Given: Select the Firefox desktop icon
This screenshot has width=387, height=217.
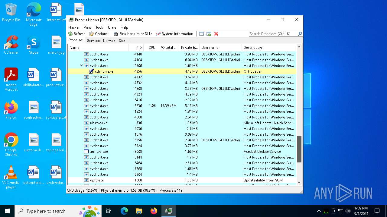Looking at the screenshot, I should pos(11,110).
